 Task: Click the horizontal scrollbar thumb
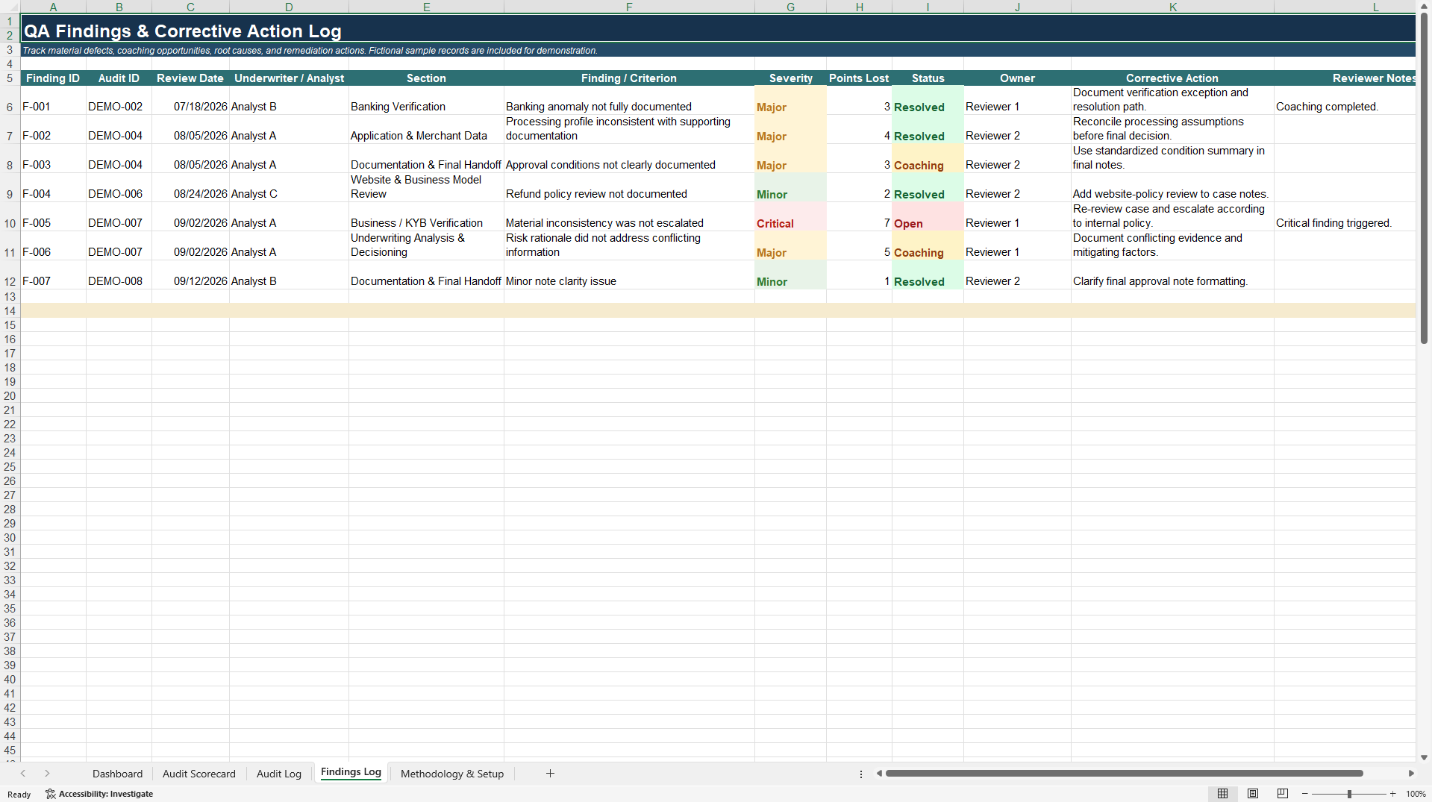(1124, 774)
